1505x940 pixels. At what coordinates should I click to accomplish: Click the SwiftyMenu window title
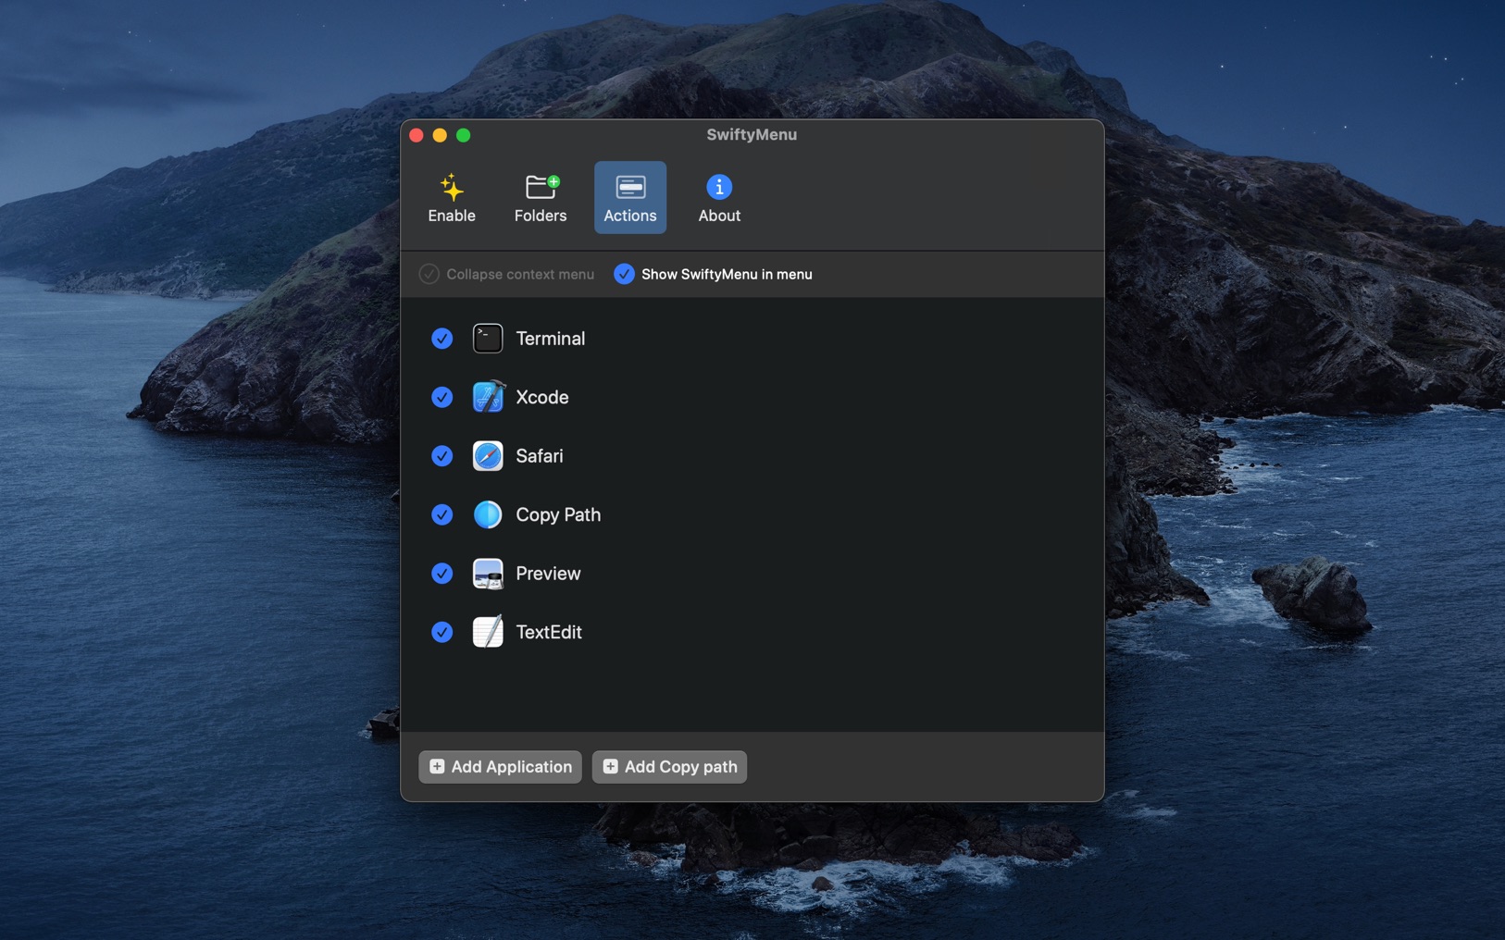click(x=752, y=134)
